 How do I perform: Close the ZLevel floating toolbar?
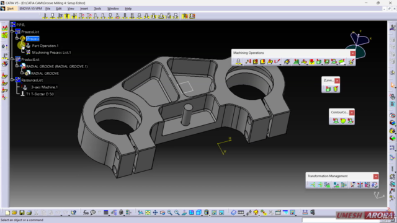click(337, 81)
